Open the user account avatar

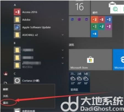6,74
